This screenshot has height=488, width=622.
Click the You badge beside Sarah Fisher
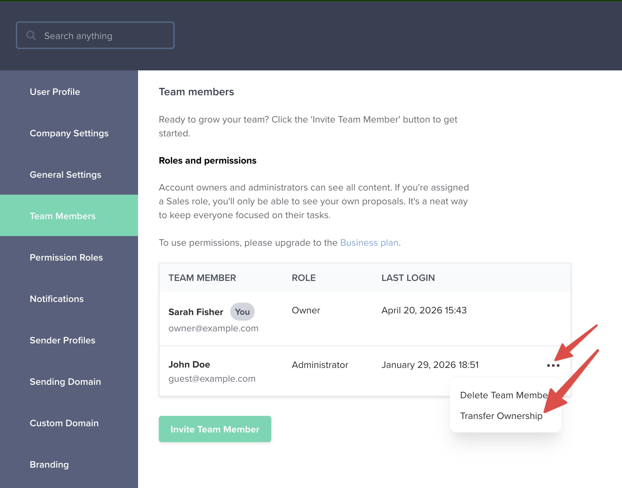[x=242, y=312]
